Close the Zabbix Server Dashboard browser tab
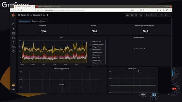 click(34, 7)
